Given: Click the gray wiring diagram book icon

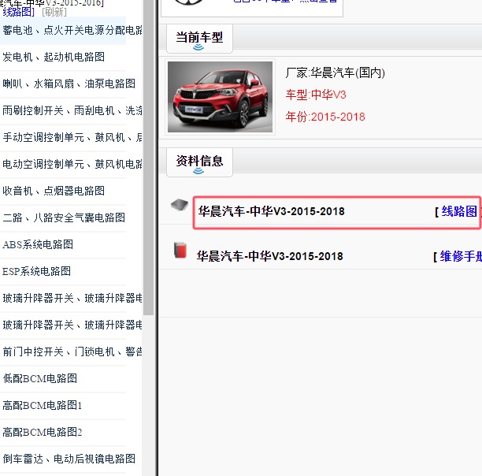Looking at the screenshot, I should 180,205.
